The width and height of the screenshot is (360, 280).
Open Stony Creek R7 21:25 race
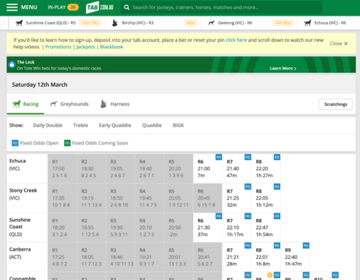point(237,198)
